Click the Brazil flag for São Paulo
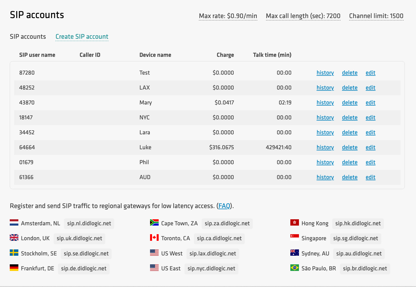The height and width of the screenshot is (287, 416). 295,268
